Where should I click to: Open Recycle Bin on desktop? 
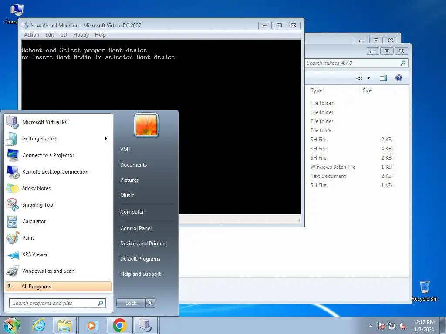tap(425, 291)
